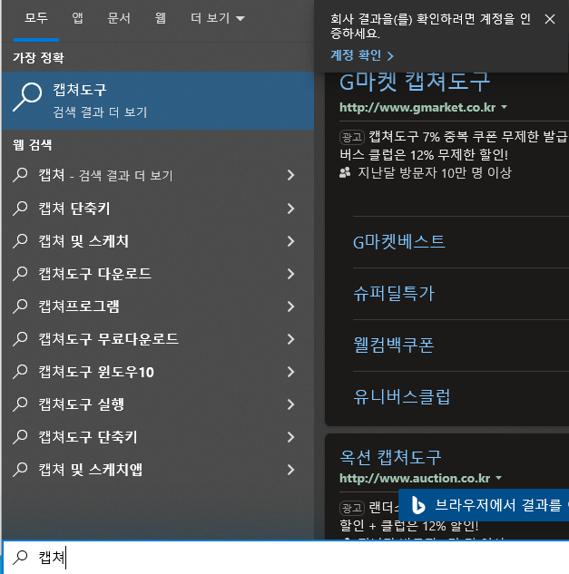Open the 옥션 캡쳐도구 ad title
Image resolution: width=569 pixels, height=574 pixels.
[390, 457]
